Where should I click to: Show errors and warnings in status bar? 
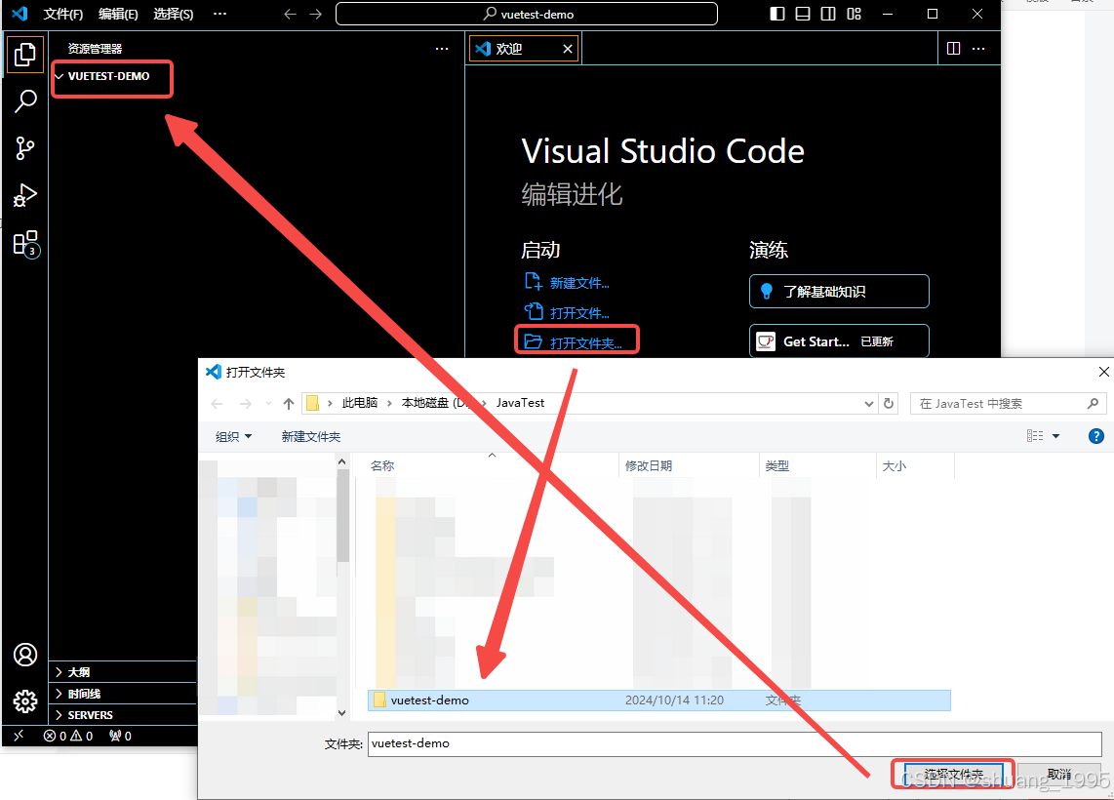(x=68, y=736)
